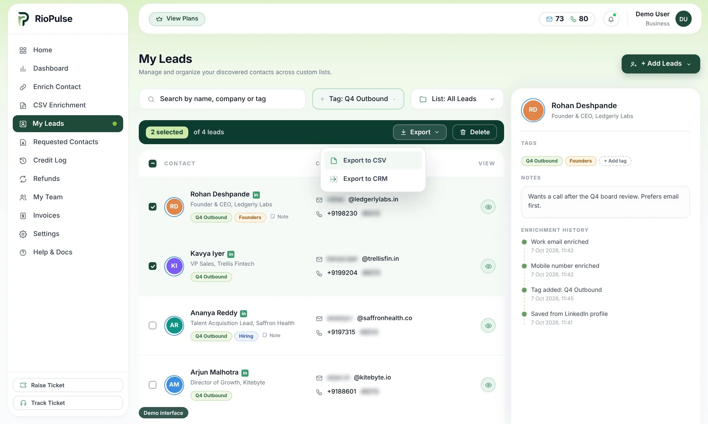
Task: Open Ananya Reddy's LinkedIn icon
Action: pos(244,313)
